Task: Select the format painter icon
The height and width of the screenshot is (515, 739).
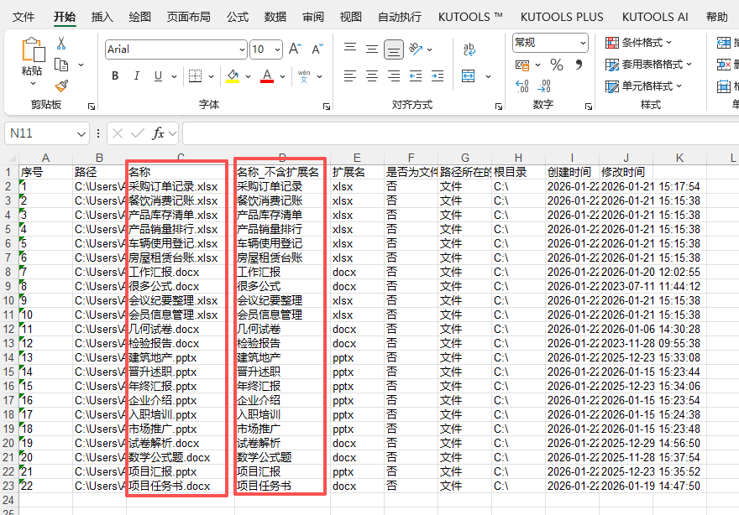Action: pos(61,86)
